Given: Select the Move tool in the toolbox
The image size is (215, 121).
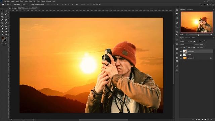Looking at the screenshot, I should click(2, 11).
